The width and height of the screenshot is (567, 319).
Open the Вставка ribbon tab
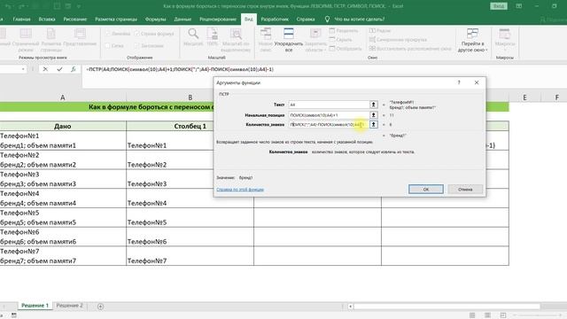tap(47, 19)
